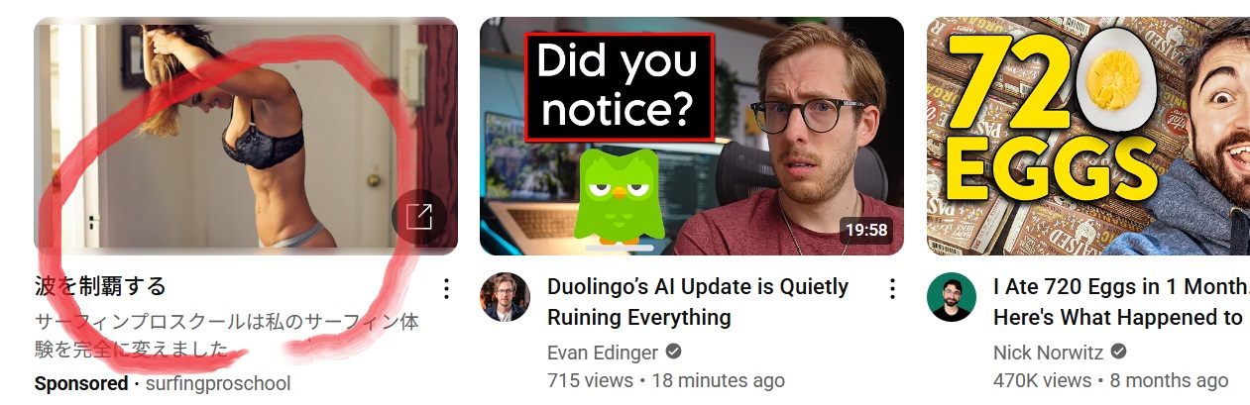Screen dimensions: 1250x405
Task: Click the external link icon on ad thumbnail
Action: [419, 216]
